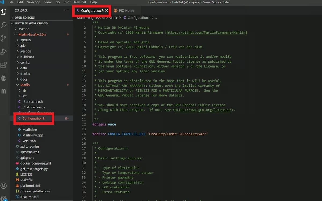Expand the top-level .vscode folder
Image resolution: width=322 pixels, height=201 pixels.
16,29
